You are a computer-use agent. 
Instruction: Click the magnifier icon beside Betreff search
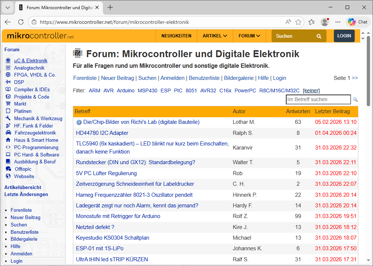(x=355, y=100)
